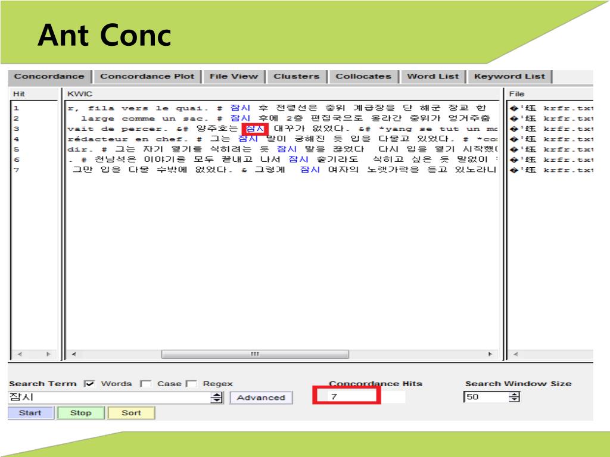
Task: Click KWIC line starting 'r, fila vers le quai'
Action: 277,108
